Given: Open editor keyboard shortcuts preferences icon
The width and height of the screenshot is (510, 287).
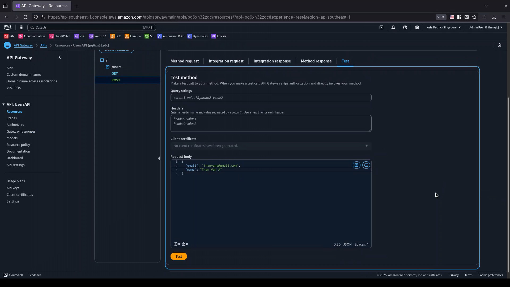Looking at the screenshot, I should (x=356, y=165).
